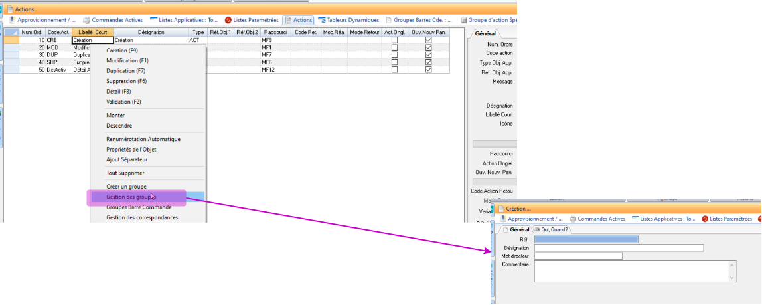Click the Commandes Actives printer icon in Actions window
762x305 pixels.
coord(86,21)
